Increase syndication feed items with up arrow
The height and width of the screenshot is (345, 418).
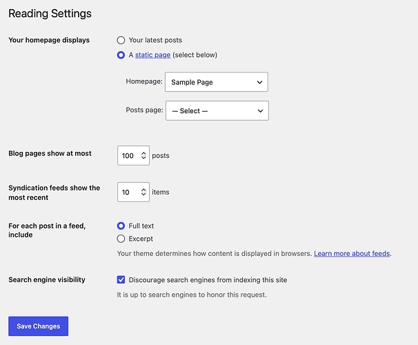pyautogui.click(x=143, y=190)
